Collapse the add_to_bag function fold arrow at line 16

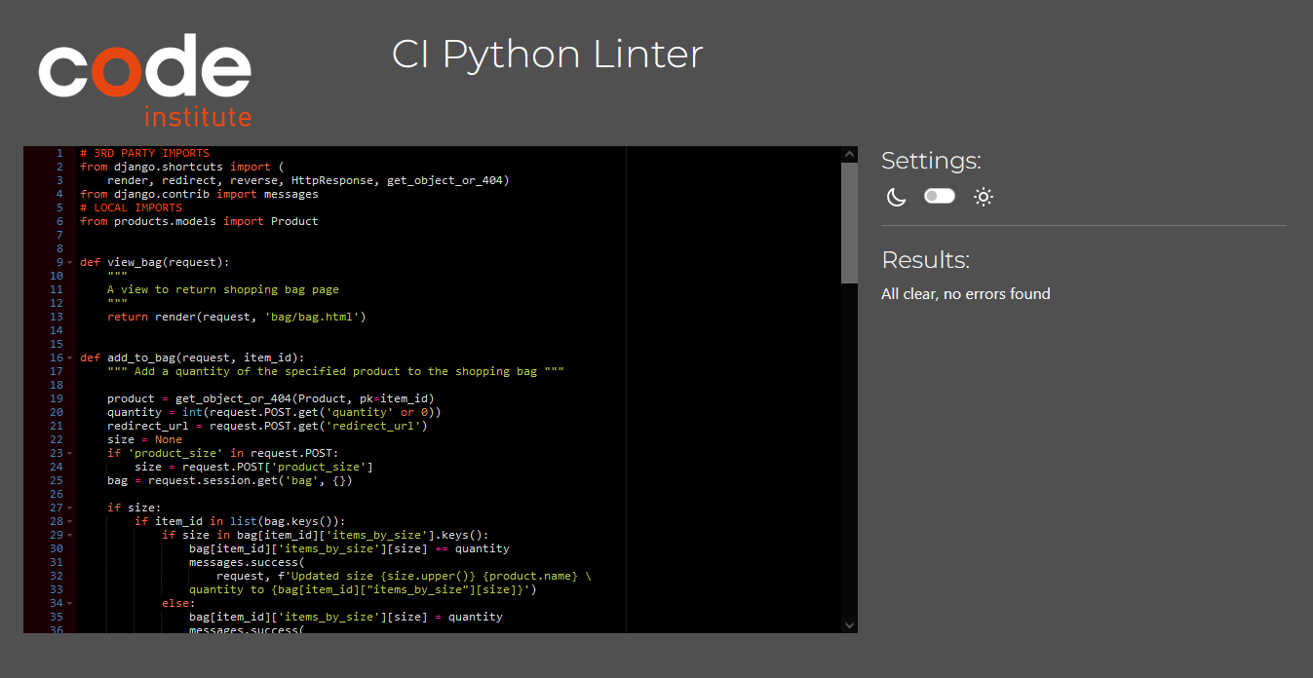70,358
